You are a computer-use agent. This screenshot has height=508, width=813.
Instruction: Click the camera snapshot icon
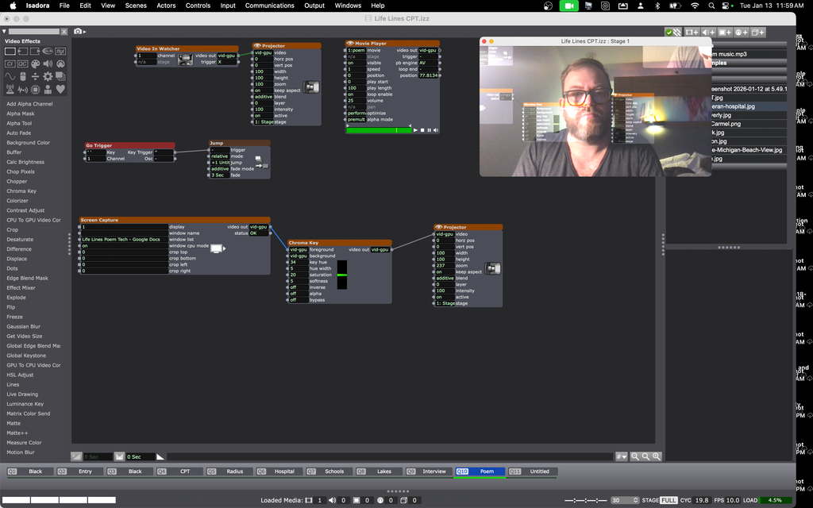[x=79, y=31]
